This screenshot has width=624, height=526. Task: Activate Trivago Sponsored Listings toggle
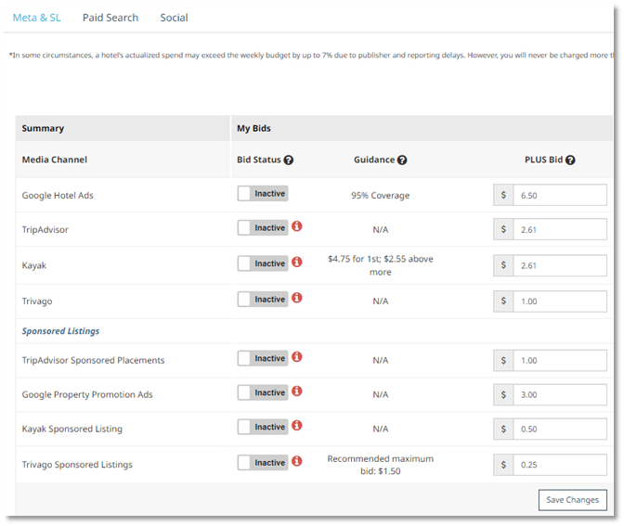click(x=263, y=463)
